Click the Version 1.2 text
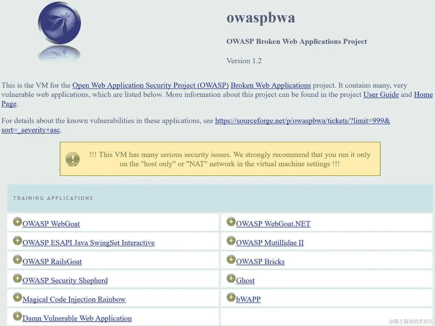Viewport: 435px width, 326px height. 244,61
